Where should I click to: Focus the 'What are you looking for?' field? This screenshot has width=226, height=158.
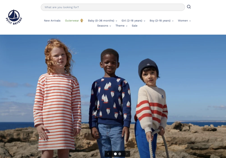point(113,7)
